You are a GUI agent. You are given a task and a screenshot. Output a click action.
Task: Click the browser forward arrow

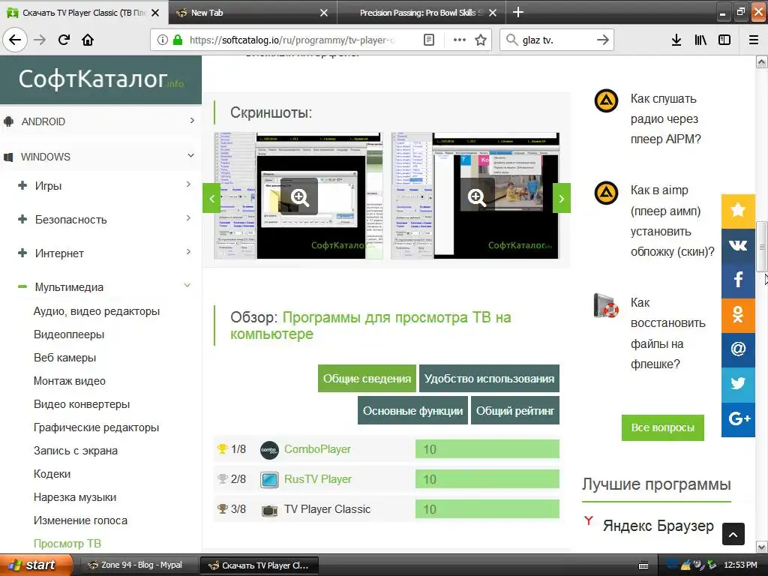40,40
